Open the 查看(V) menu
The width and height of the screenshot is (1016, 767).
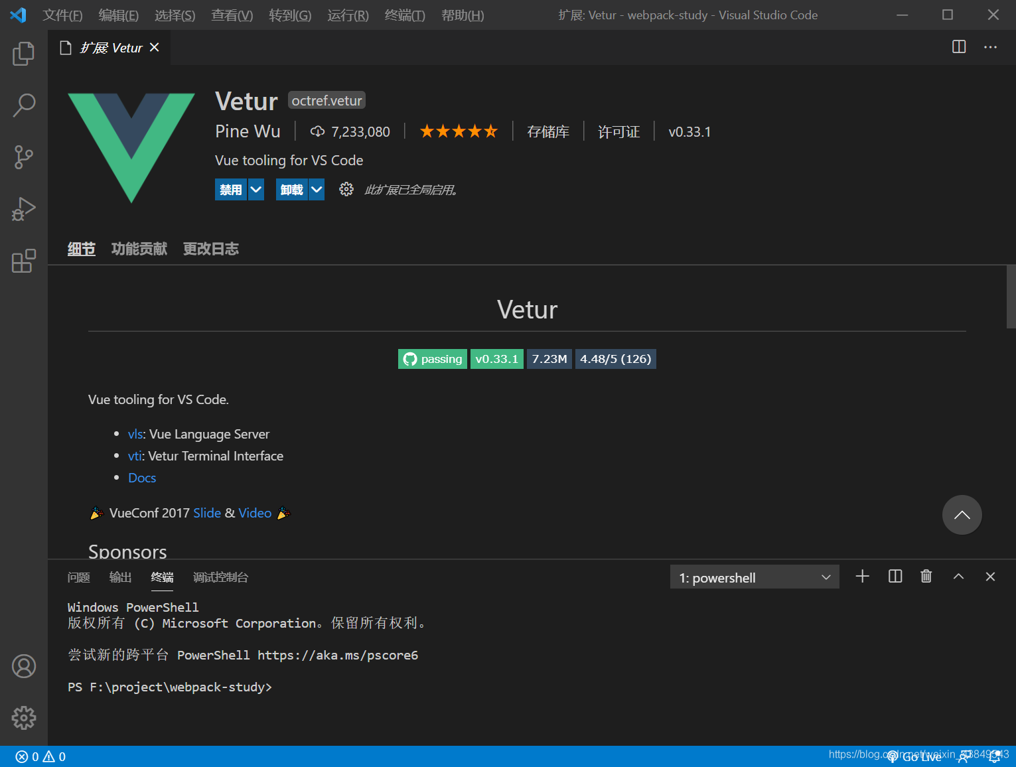232,15
